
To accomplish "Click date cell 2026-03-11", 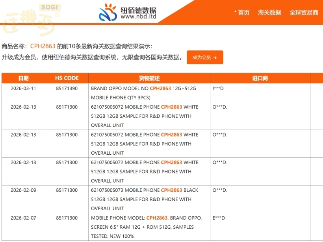I will coord(23,89).
